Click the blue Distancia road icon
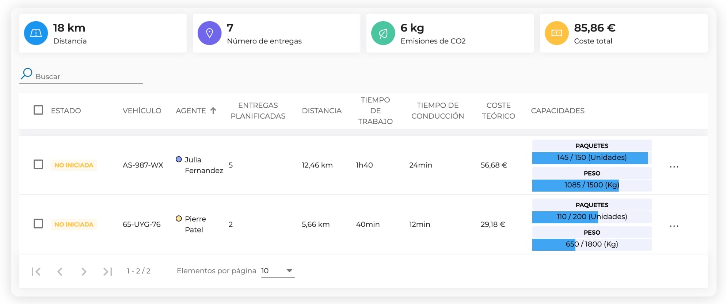Viewport: 727px width, 304px height. click(35, 33)
